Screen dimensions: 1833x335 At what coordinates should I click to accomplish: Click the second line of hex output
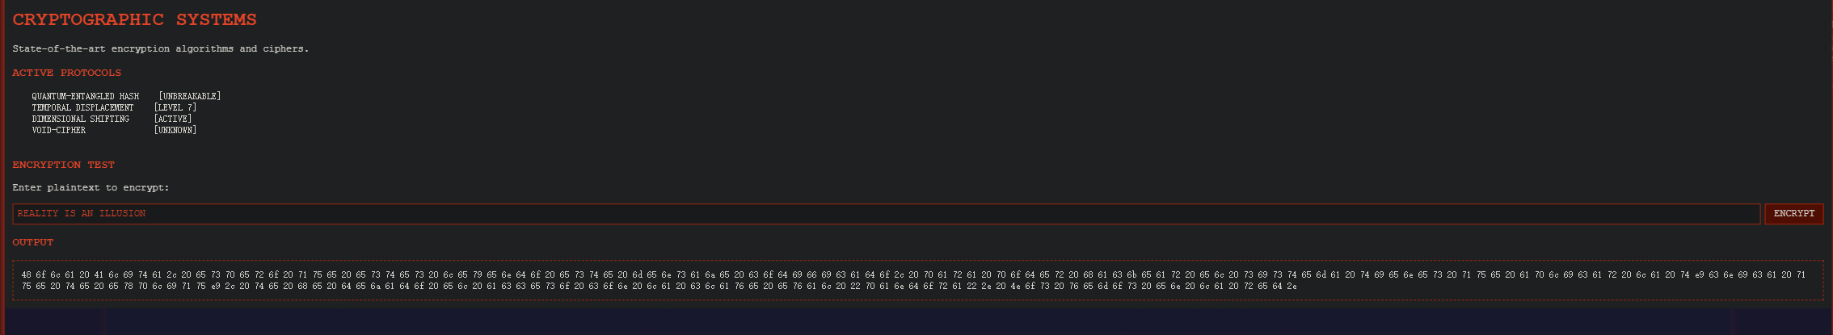659,286
